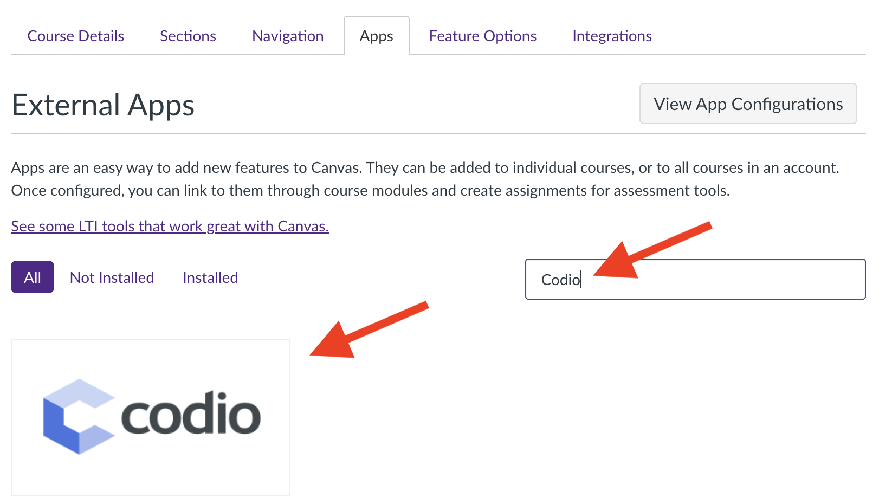This screenshot has height=504, width=892.
Task: Open the LTI tools that work great link
Action: coord(170,226)
